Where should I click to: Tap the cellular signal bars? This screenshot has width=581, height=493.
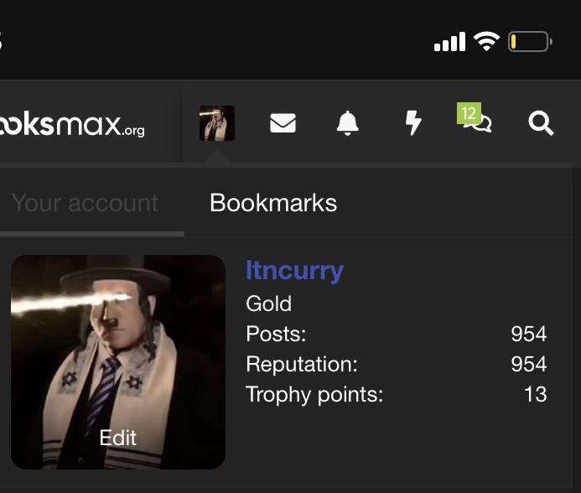pos(449,42)
